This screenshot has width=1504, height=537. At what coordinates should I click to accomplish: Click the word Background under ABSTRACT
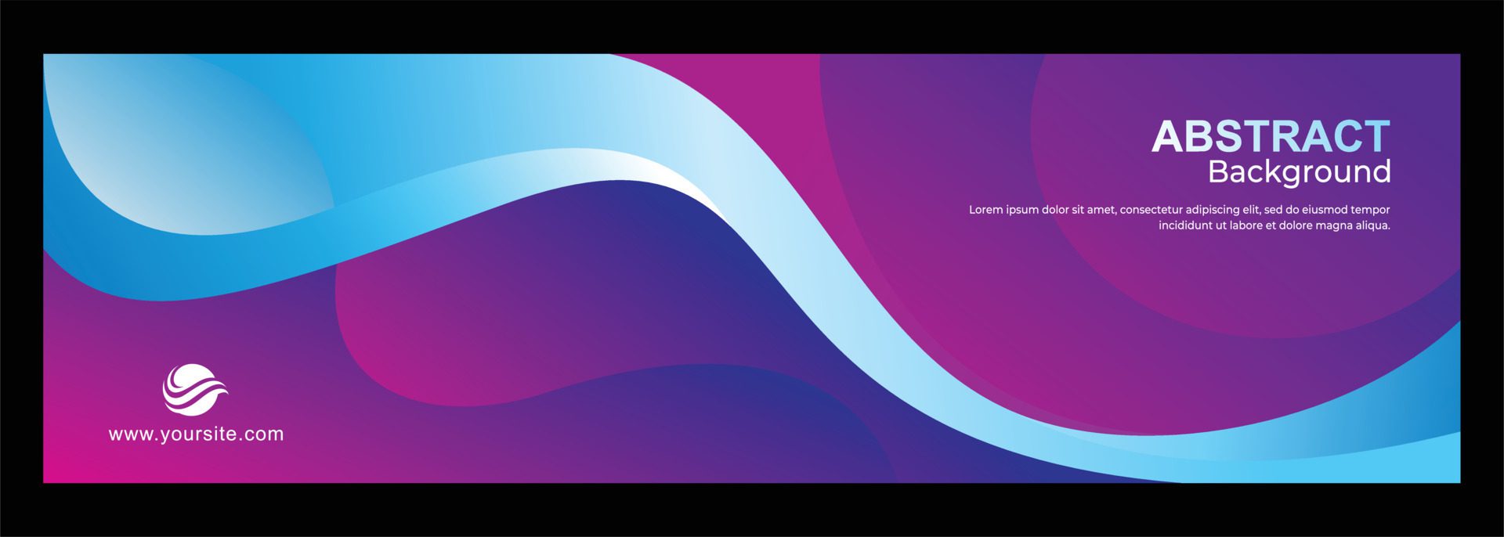1299,171
